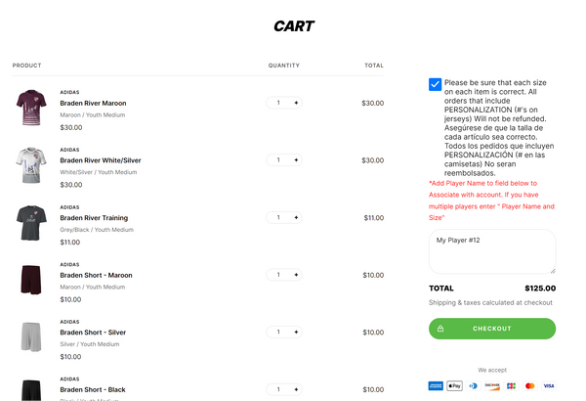
Task: Uncheck the size confirmation checkbox
Action: tap(435, 85)
